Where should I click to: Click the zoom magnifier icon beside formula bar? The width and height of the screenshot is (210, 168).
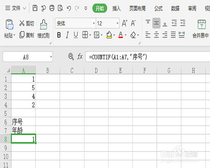71,57
